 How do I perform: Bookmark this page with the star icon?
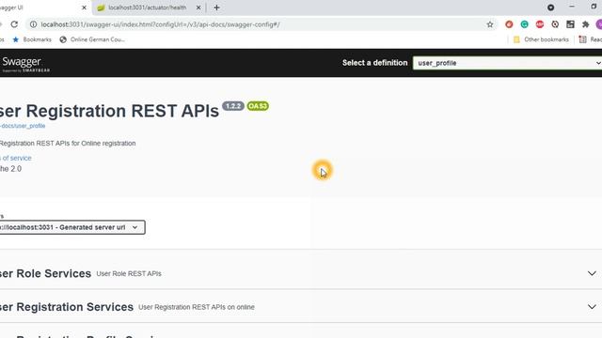click(490, 24)
